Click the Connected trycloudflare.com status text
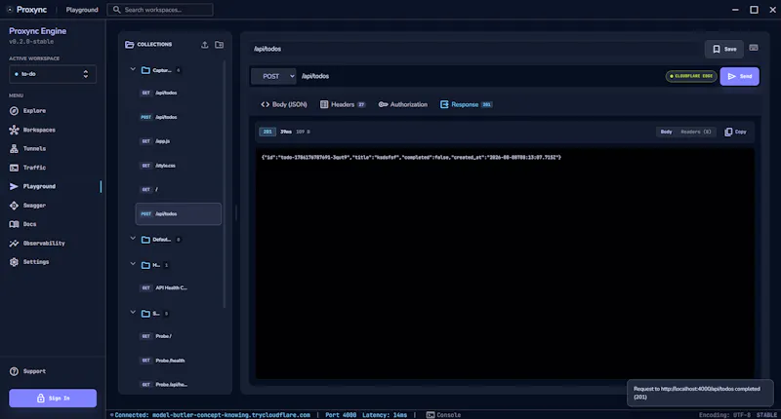781x419 pixels. point(210,415)
